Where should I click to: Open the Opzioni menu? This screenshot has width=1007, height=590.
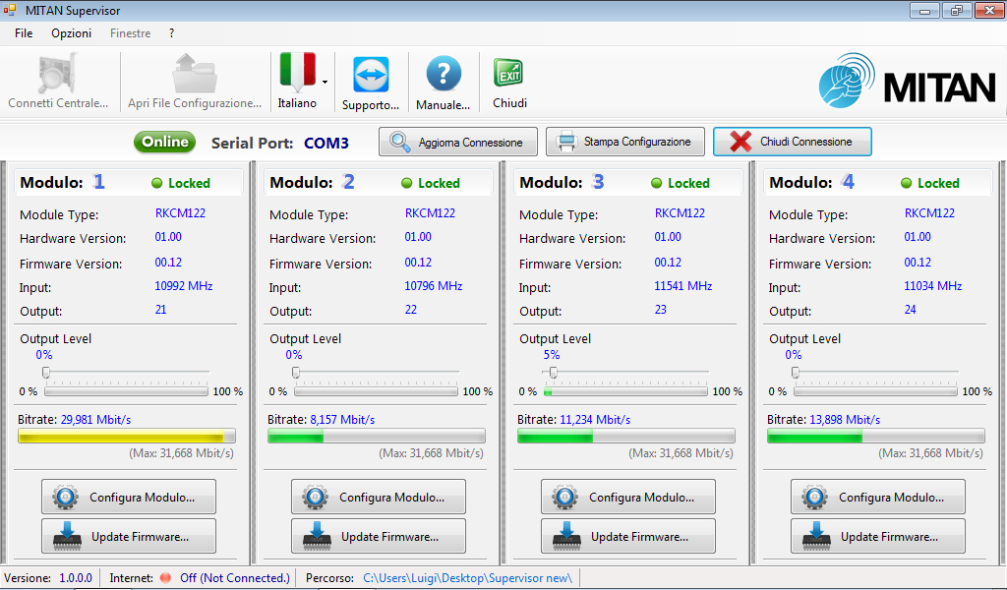[71, 33]
